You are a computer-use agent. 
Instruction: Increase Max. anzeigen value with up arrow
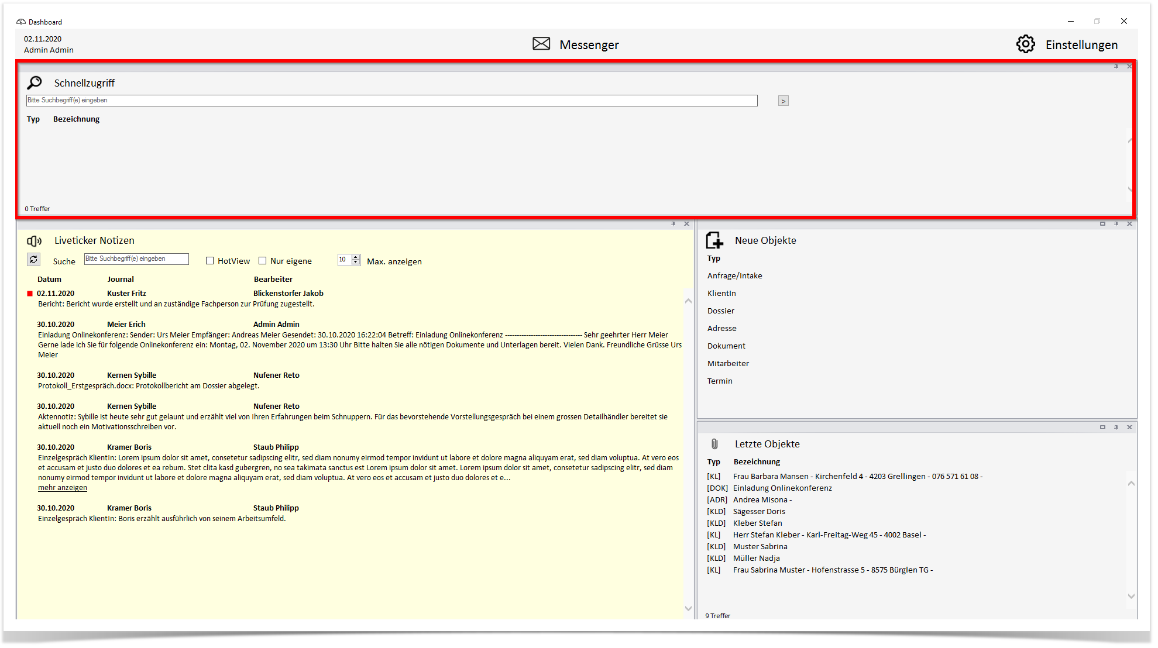coord(355,257)
